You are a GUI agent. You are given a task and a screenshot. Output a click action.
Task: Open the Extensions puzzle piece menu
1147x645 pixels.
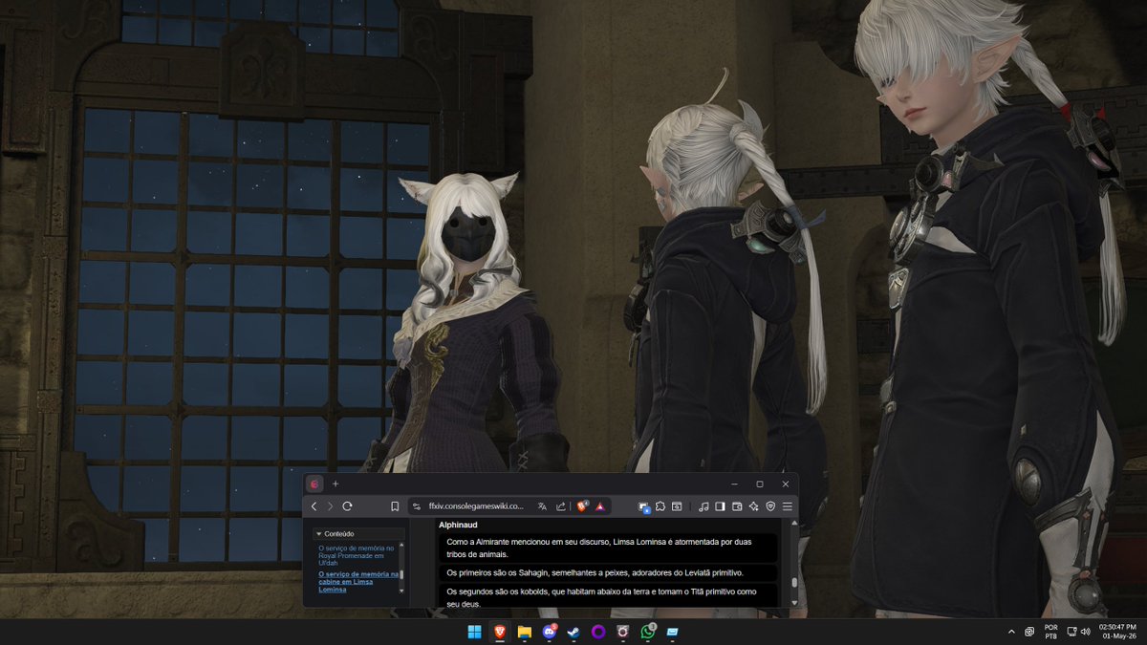pos(660,506)
